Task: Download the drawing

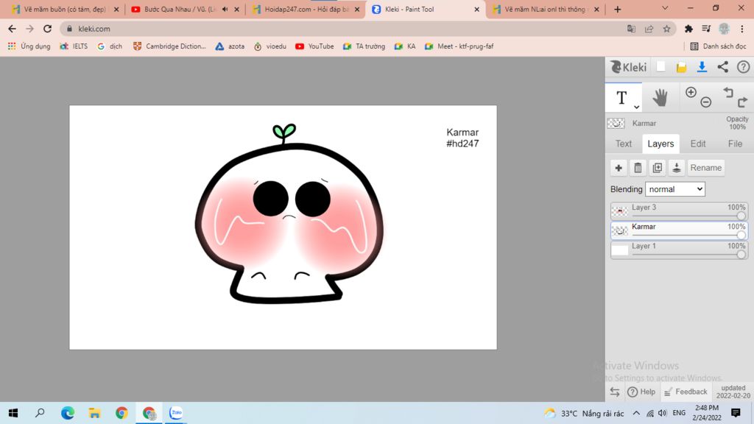Action: (x=702, y=67)
